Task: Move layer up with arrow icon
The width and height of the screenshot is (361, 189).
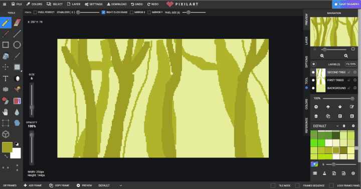Action: pyautogui.click(x=328, y=107)
